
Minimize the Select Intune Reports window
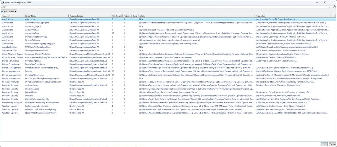tap(318, 2)
